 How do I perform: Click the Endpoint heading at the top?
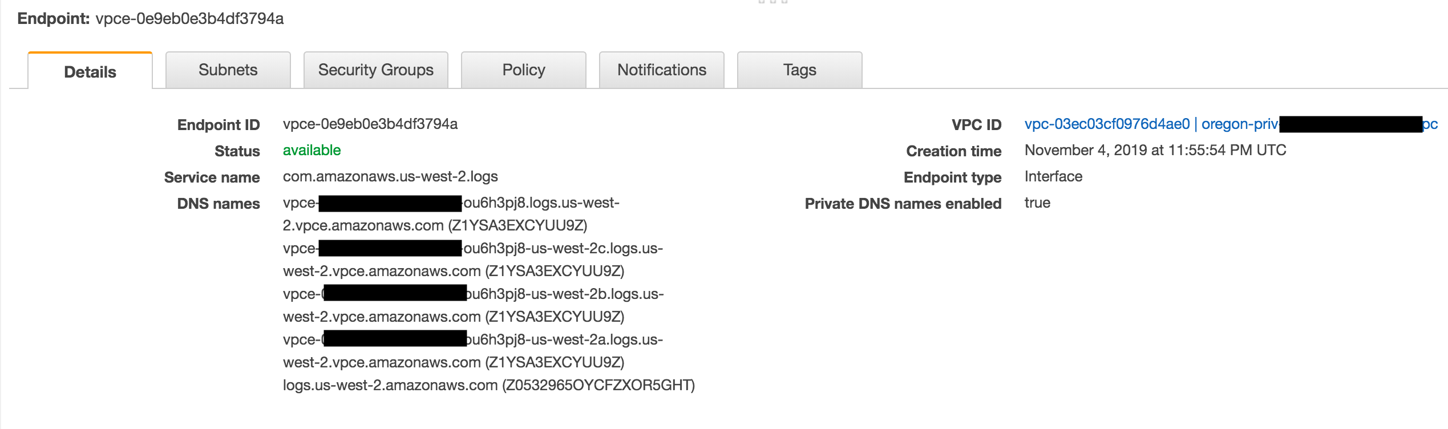click(151, 19)
